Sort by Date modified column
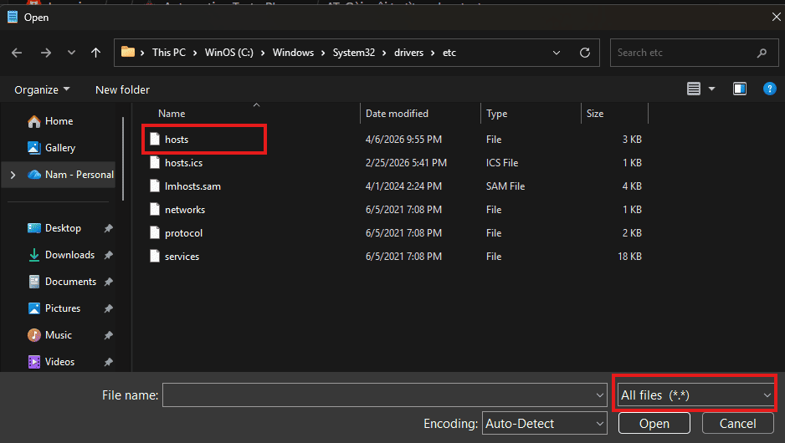This screenshot has height=443, width=785. 397,114
